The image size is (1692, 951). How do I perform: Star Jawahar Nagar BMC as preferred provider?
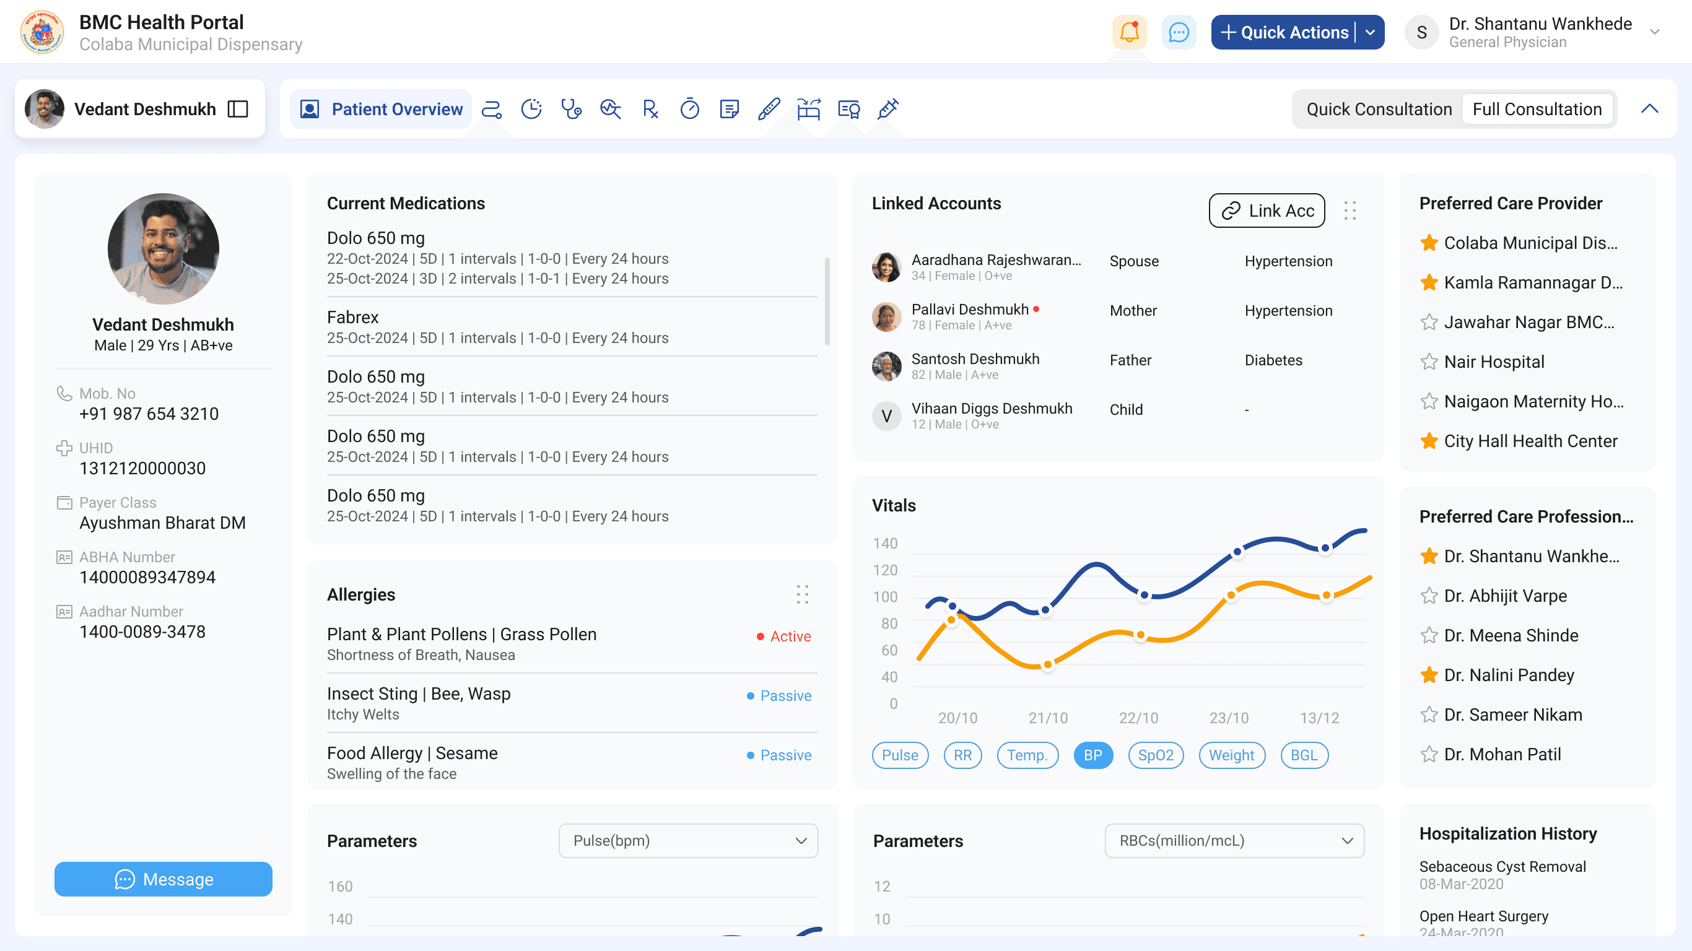point(1429,323)
